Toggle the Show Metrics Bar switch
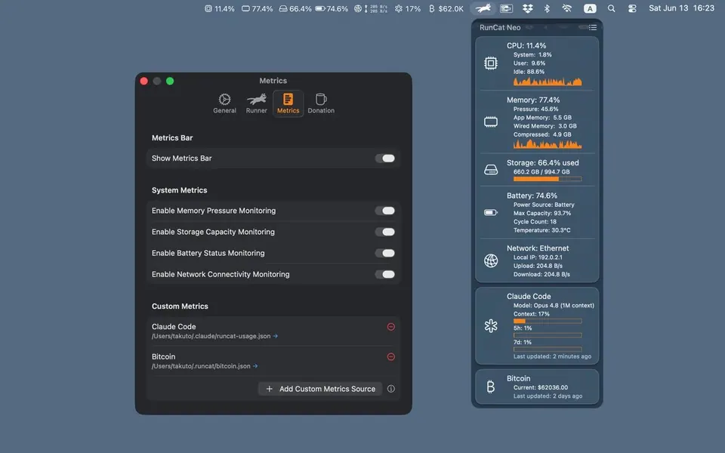Image resolution: width=725 pixels, height=453 pixels. (385, 158)
